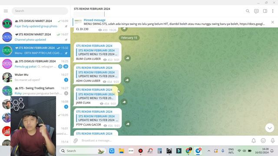Open the Telegram hamburger menu
This screenshot has height=156, width=278.
click(x=6, y=11)
